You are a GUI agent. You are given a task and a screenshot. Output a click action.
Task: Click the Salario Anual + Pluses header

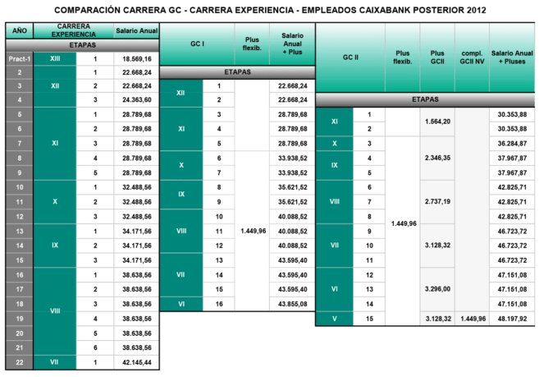[x=512, y=57]
